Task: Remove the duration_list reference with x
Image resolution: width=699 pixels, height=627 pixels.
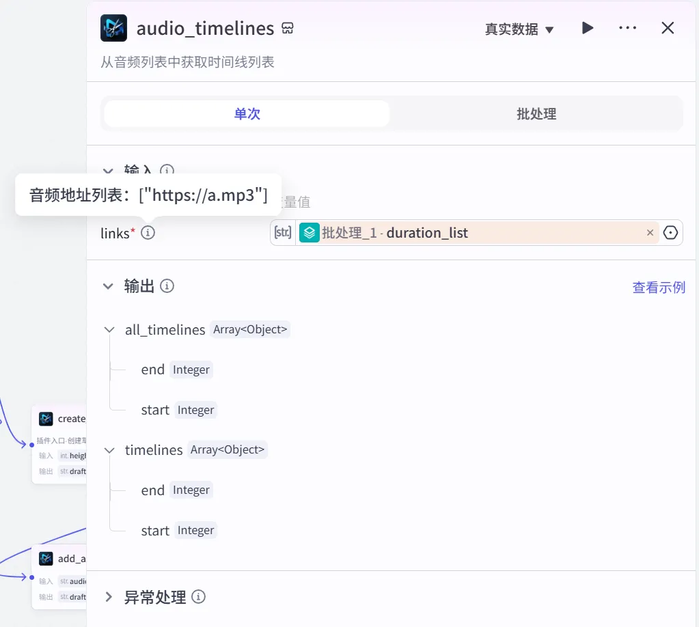Action: pyautogui.click(x=650, y=233)
